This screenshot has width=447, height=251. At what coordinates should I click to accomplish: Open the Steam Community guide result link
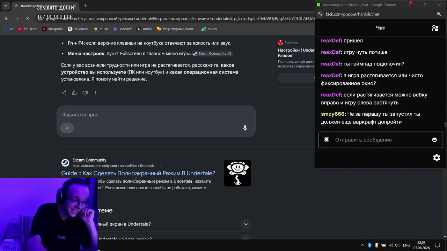click(x=138, y=173)
